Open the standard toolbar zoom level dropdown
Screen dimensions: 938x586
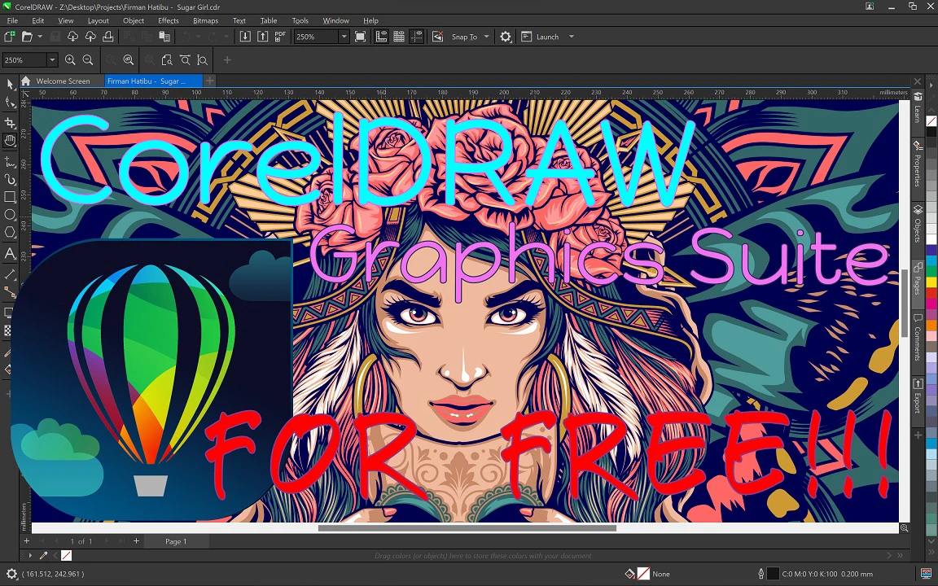click(344, 37)
